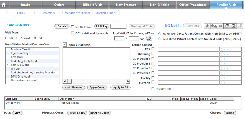Select No services rendered in list

tap(32, 80)
